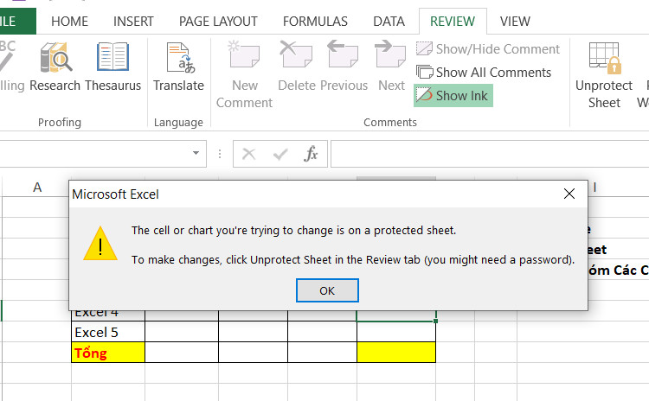The height and width of the screenshot is (401, 649).
Task: Select column A header
Action: coord(37,188)
